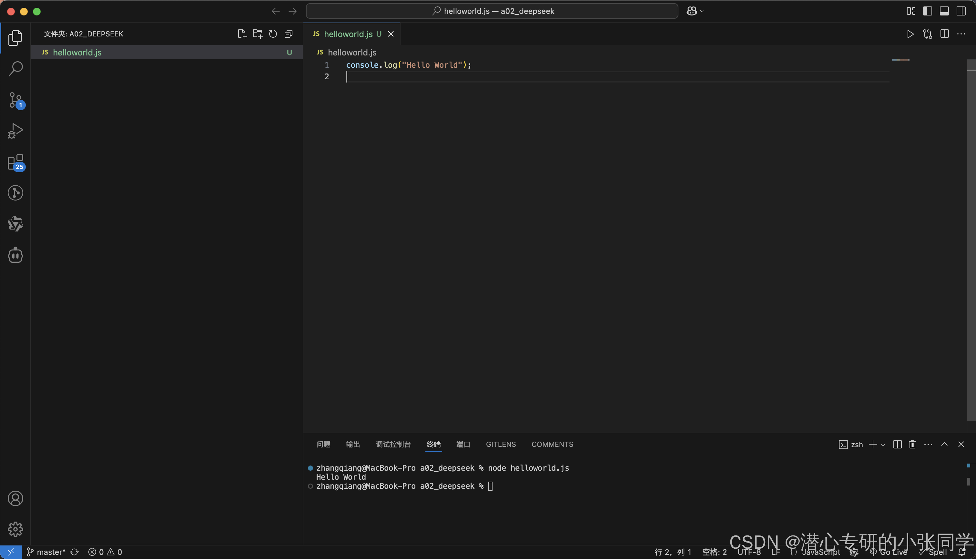The image size is (976, 559).
Task: Open the Extensions view
Action: 15,162
